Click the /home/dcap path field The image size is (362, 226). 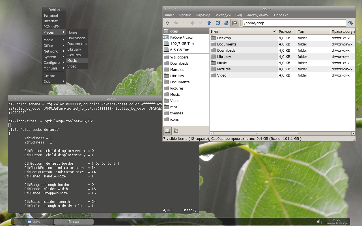294,23
